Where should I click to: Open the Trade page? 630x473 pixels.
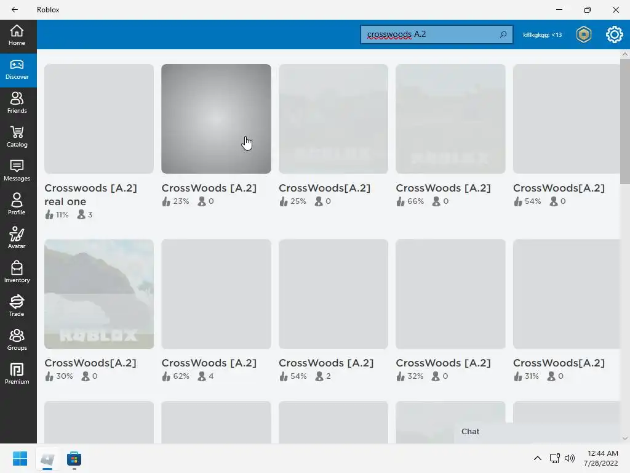click(18, 307)
